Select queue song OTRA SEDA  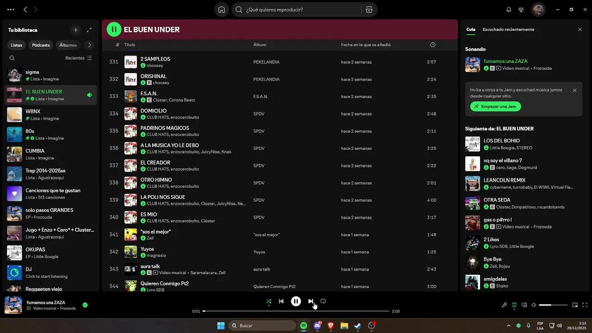(x=524, y=203)
